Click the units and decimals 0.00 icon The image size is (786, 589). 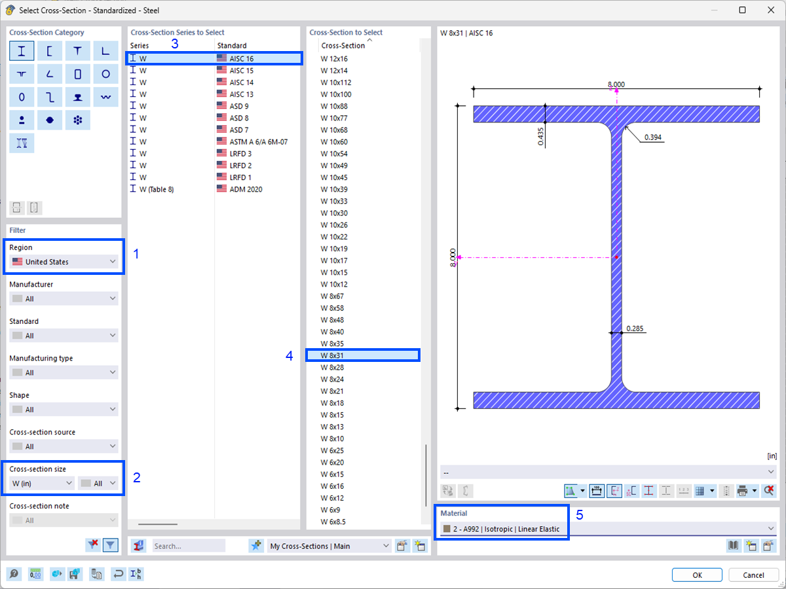pos(35,574)
